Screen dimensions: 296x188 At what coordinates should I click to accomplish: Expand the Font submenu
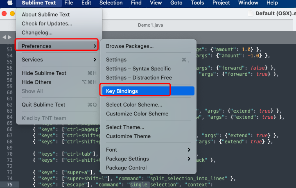tap(148, 150)
